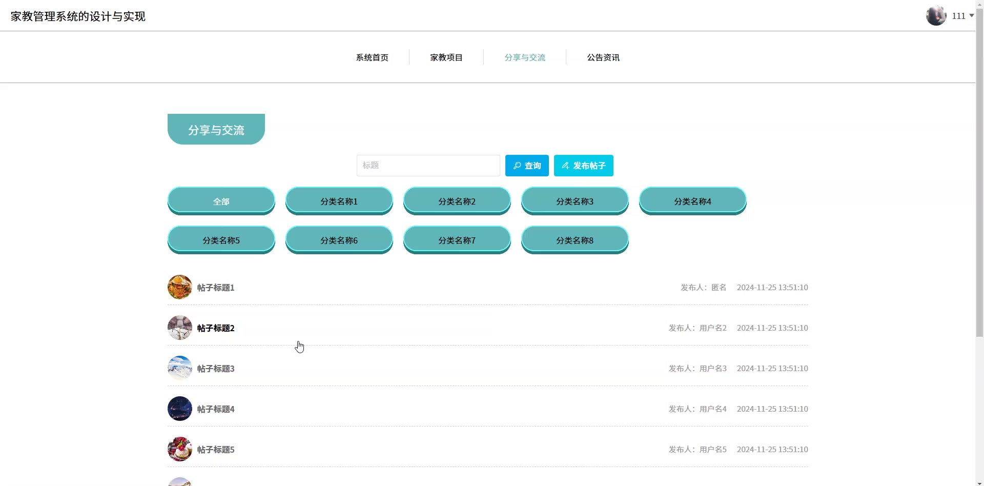Image resolution: width=984 pixels, height=486 pixels.
Task: Click the dessert avatar of 帖子标题5
Action: 180,449
